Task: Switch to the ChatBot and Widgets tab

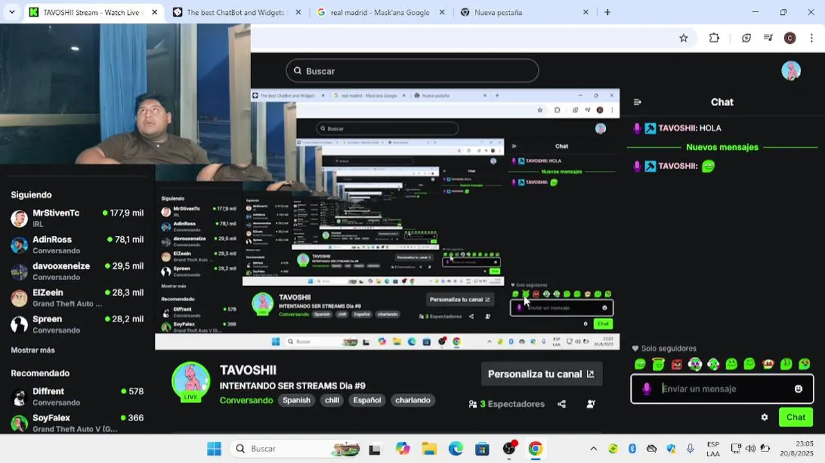Action: click(229, 12)
